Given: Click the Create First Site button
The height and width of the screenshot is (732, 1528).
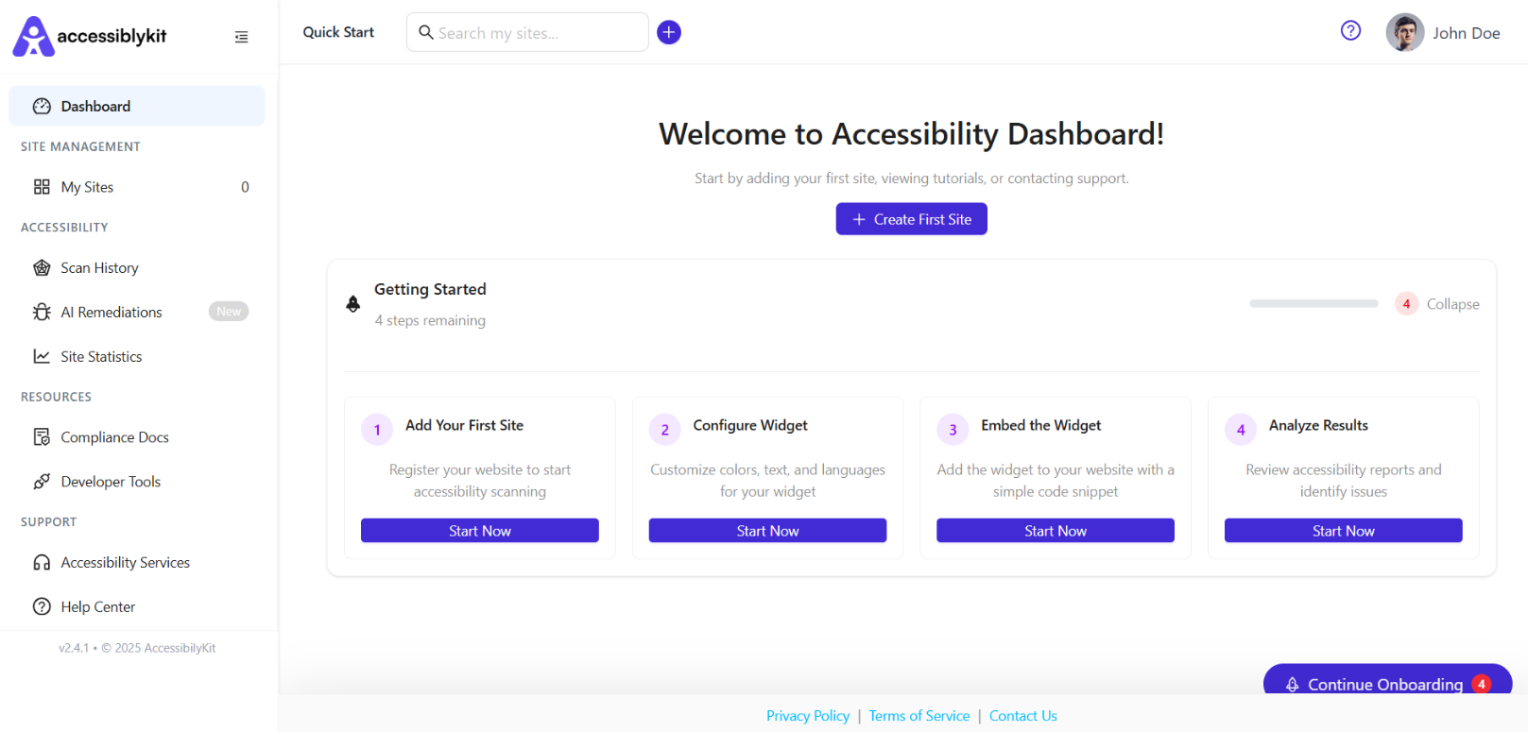Looking at the screenshot, I should click(912, 219).
